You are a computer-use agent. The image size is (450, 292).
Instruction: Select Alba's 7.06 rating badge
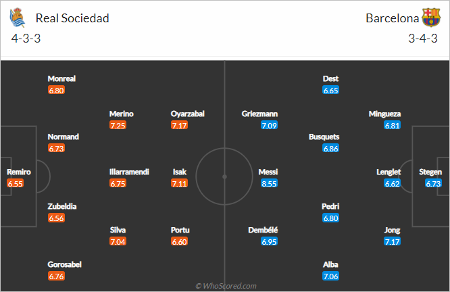(x=330, y=276)
